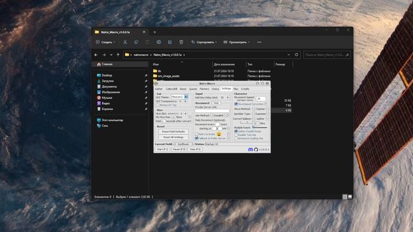Image resolution: width=413 pixels, height=232 pixels.
Task: Click the Pause (F2) button
Action: point(179,150)
